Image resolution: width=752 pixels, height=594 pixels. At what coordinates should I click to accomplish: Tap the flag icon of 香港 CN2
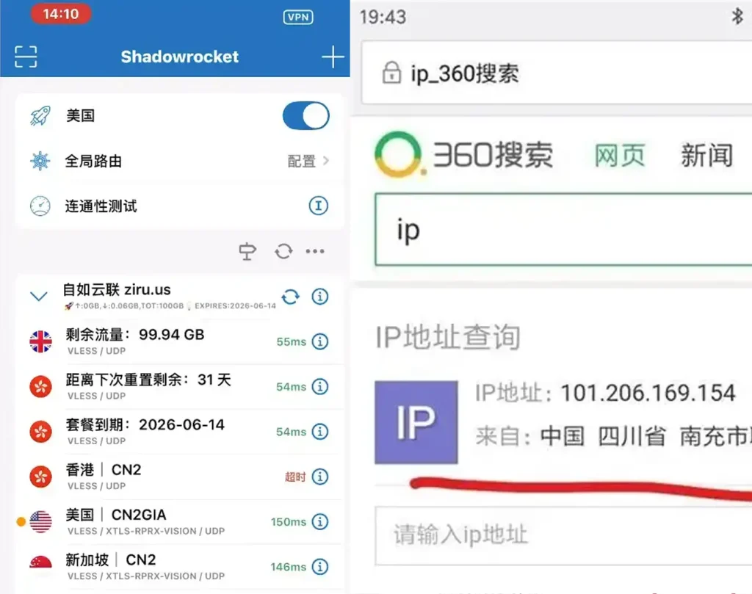pyautogui.click(x=41, y=477)
